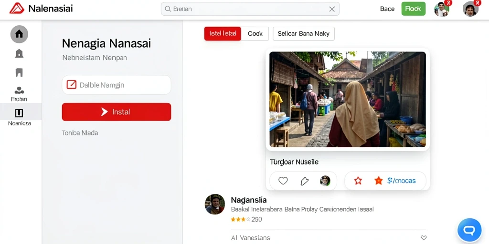Screen dimensions: 489x244
Task: Open the blue chat bubble button
Action: [469, 230]
